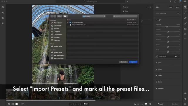Click the Share export icon
Screen dimensions: 188x106
(175, 1)
